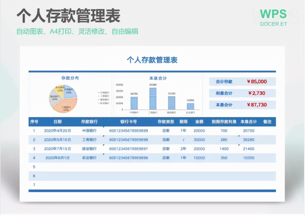305x216 pixels.
Task: Select the ¥2,730 interest total value
Action: [x=257, y=93]
